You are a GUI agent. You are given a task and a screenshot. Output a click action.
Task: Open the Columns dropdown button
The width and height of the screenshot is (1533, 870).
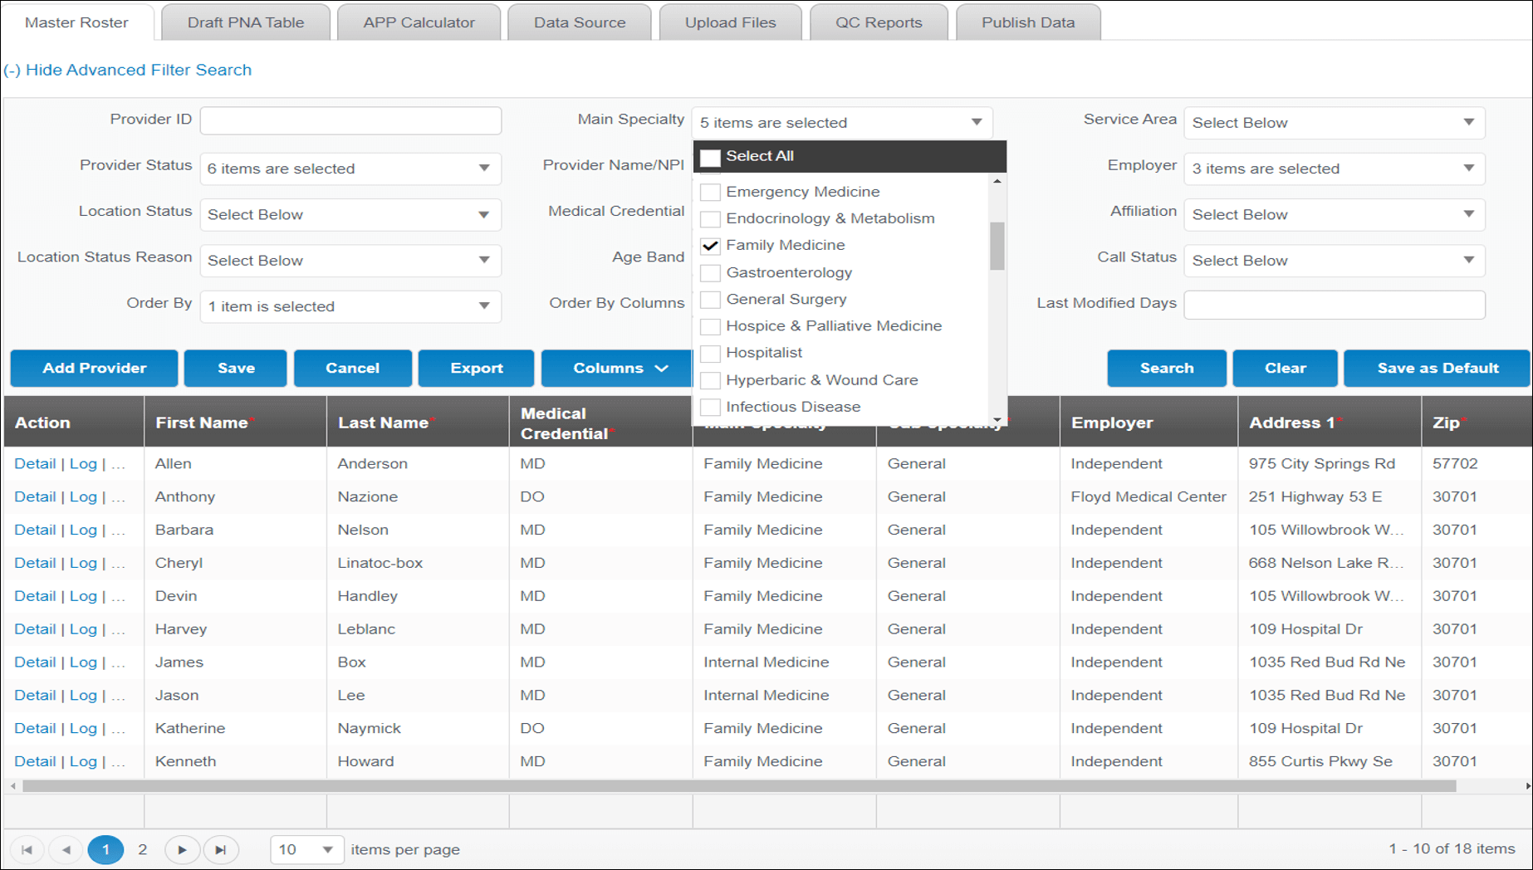(619, 368)
